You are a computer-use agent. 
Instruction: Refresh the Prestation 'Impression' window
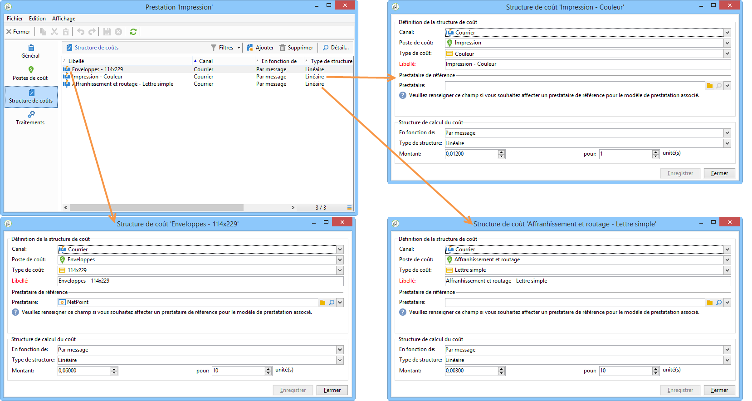point(133,32)
